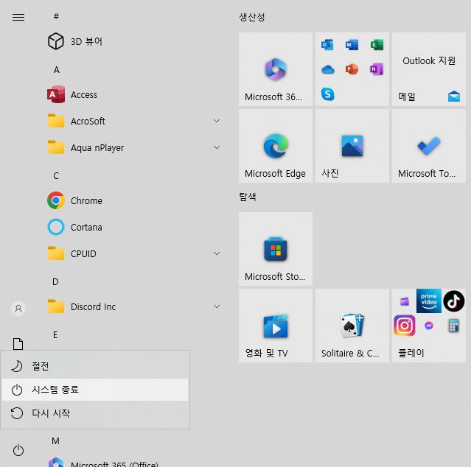
Task: Open the Microsoft Store tile
Action: pyautogui.click(x=276, y=249)
